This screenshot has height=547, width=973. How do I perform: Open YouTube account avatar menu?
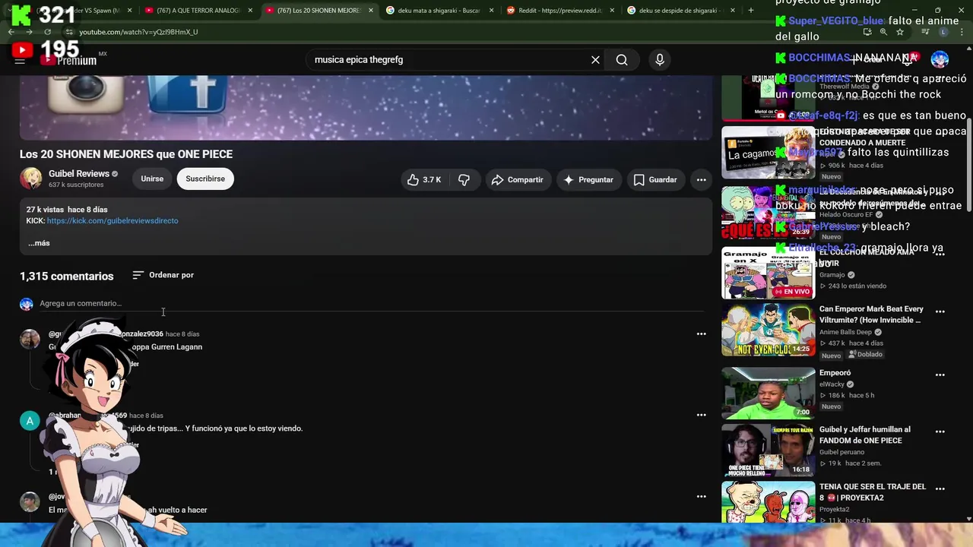[940, 60]
